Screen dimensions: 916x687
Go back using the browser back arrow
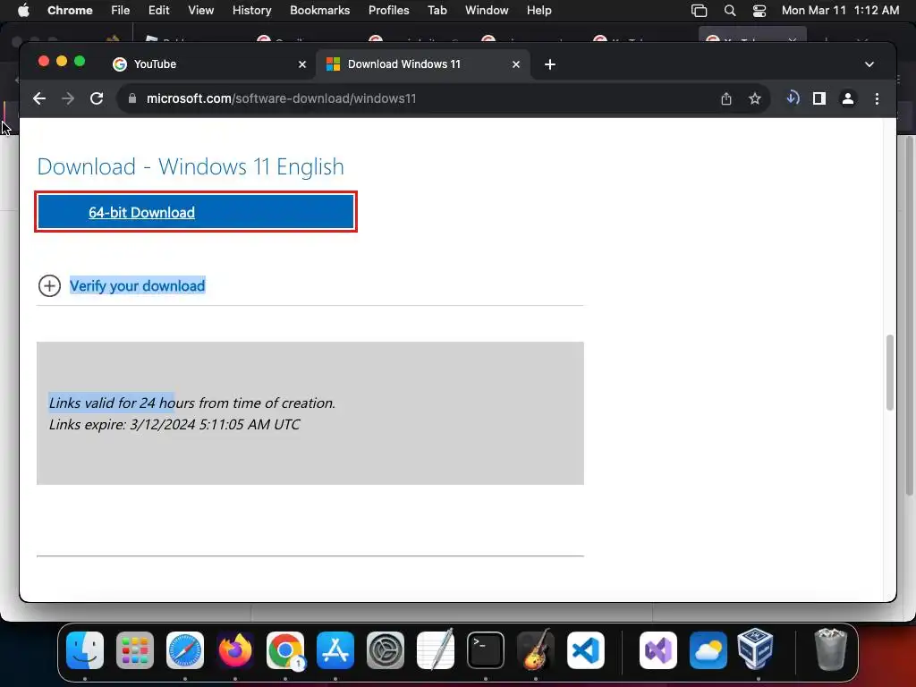[39, 98]
